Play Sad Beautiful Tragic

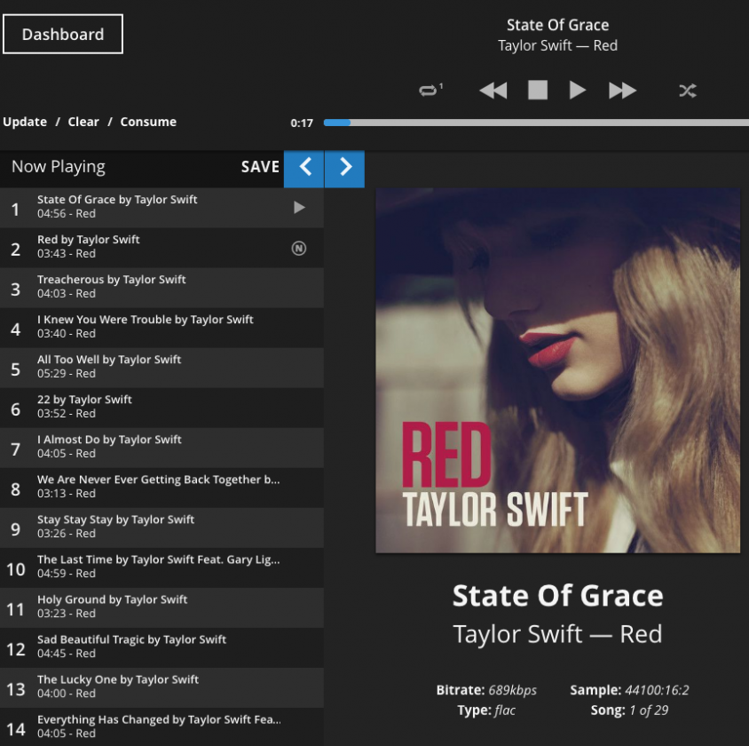point(162,648)
